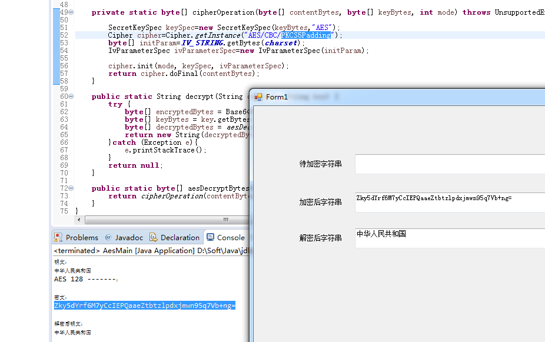
Task: Click the Problems tab warning icon
Action: click(x=59, y=237)
